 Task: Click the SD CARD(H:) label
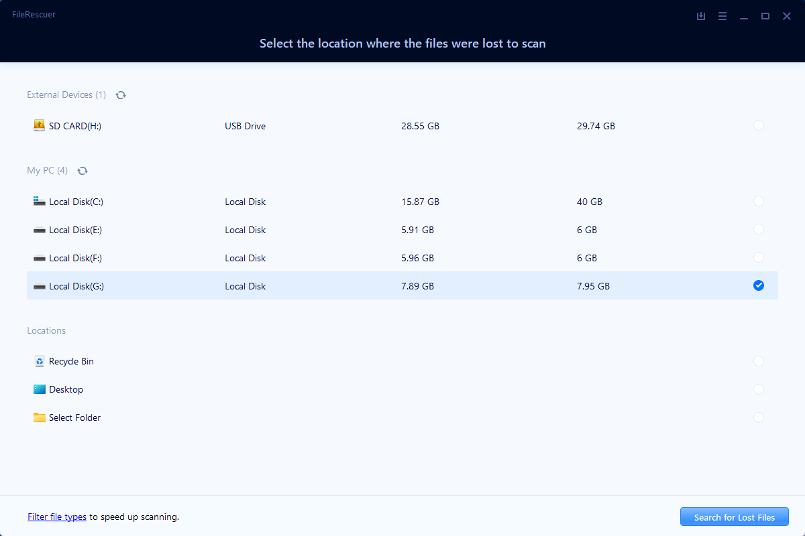75,126
